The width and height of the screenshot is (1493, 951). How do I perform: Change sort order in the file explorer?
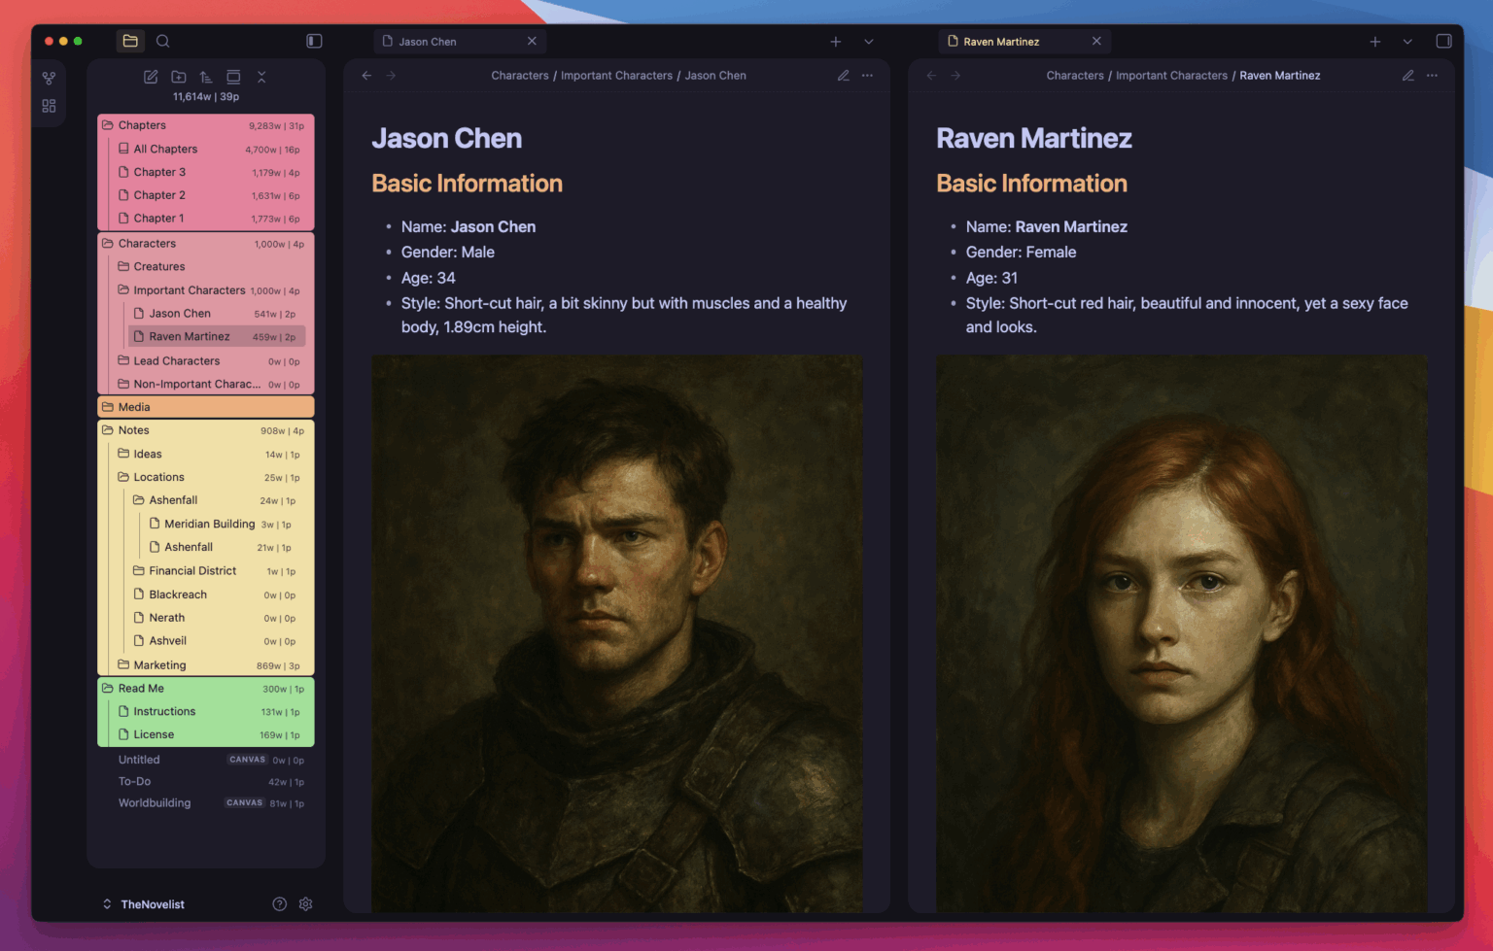tap(206, 77)
